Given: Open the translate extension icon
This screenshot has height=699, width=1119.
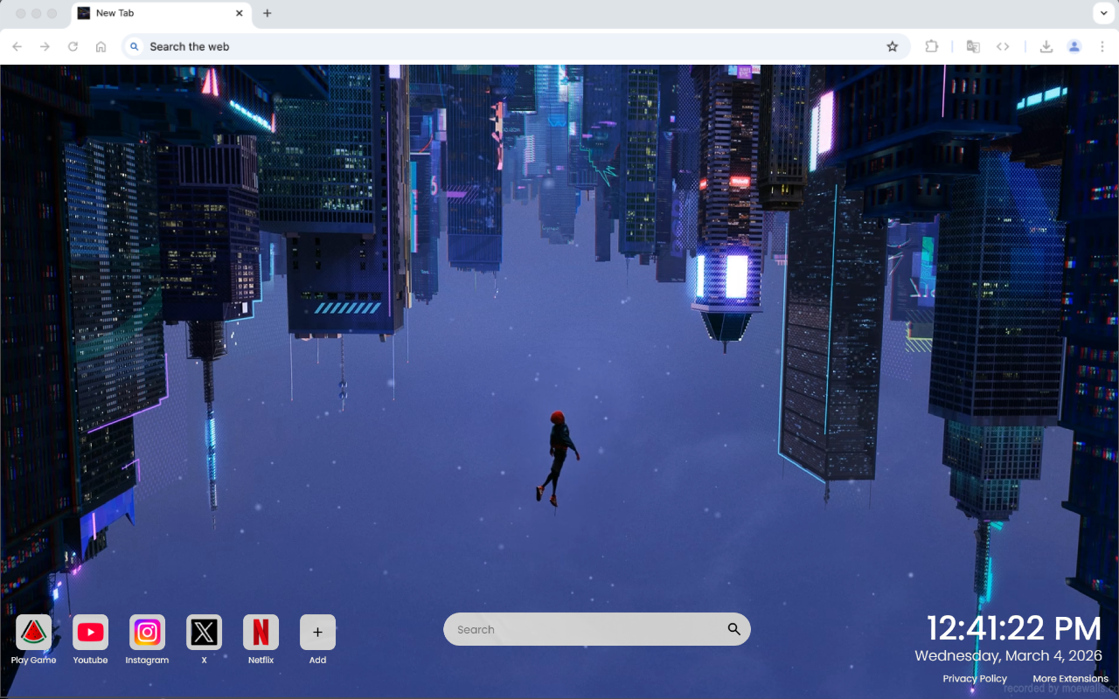Looking at the screenshot, I should point(973,46).
